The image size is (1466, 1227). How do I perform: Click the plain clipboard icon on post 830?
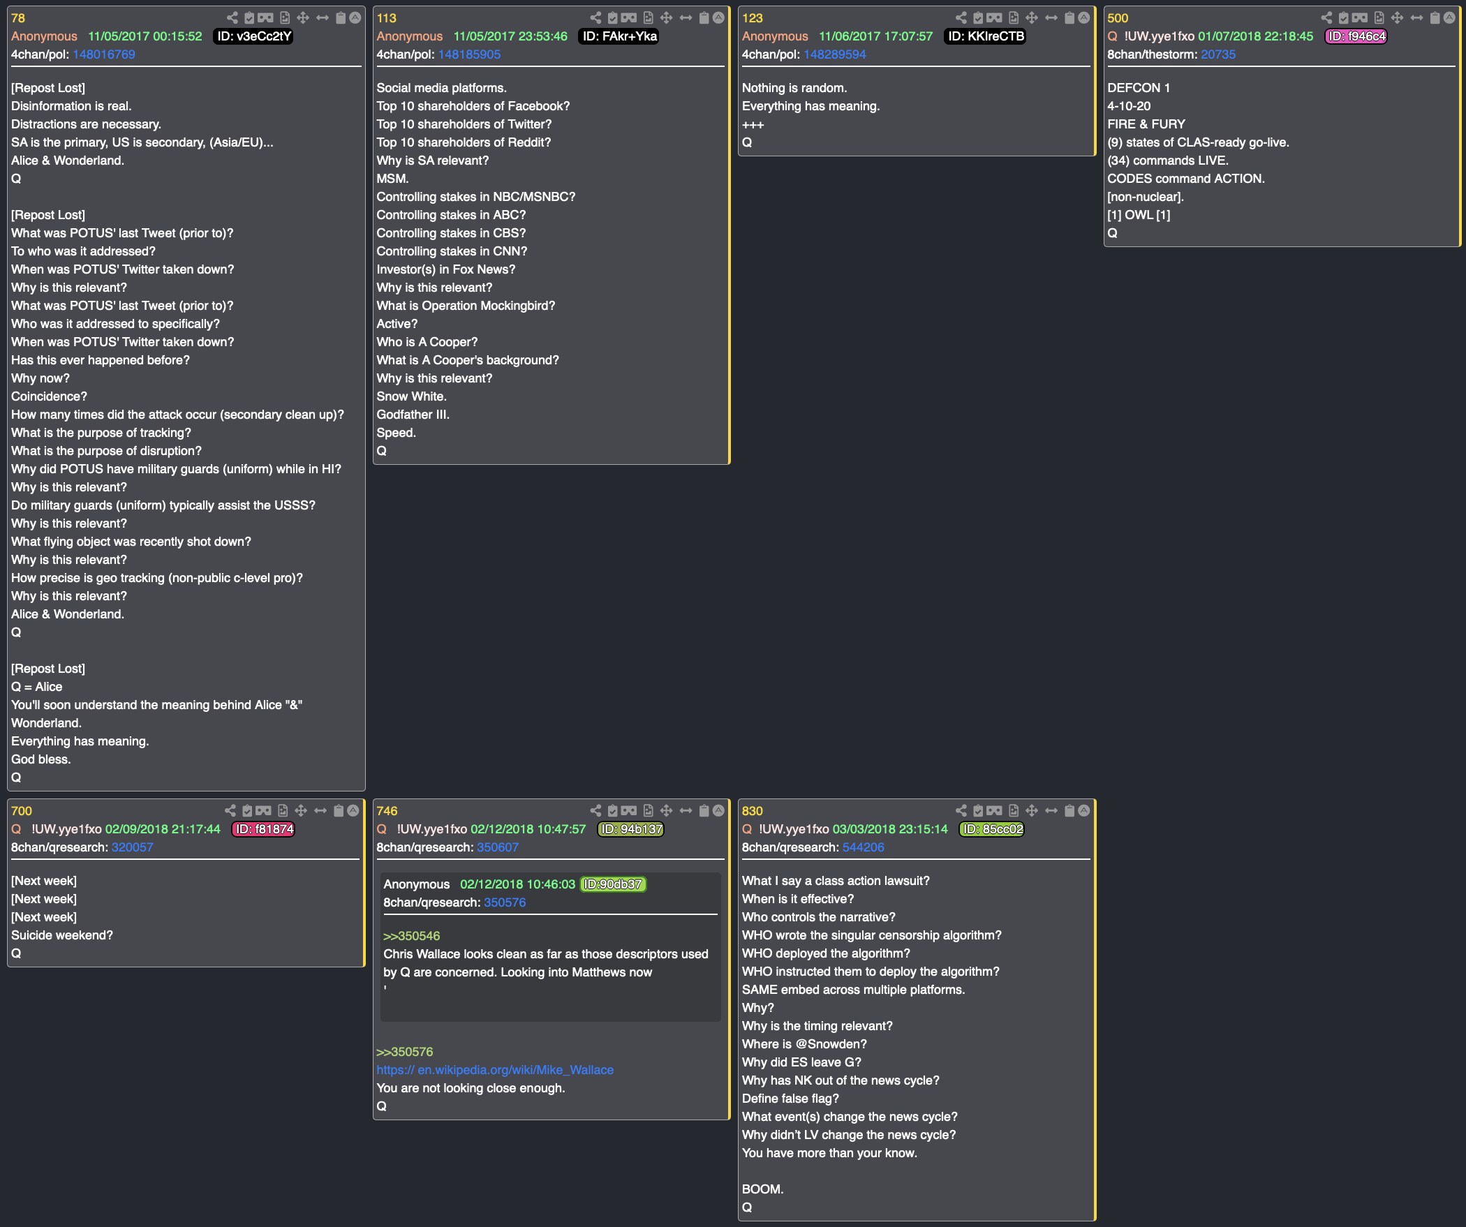pos(1069,810)
